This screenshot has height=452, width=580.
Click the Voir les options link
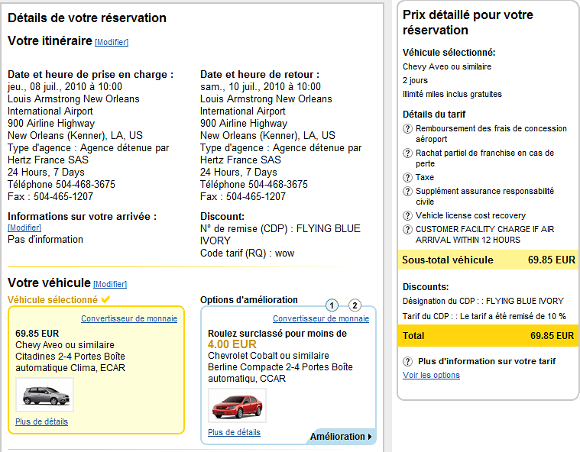coord(431,375)
